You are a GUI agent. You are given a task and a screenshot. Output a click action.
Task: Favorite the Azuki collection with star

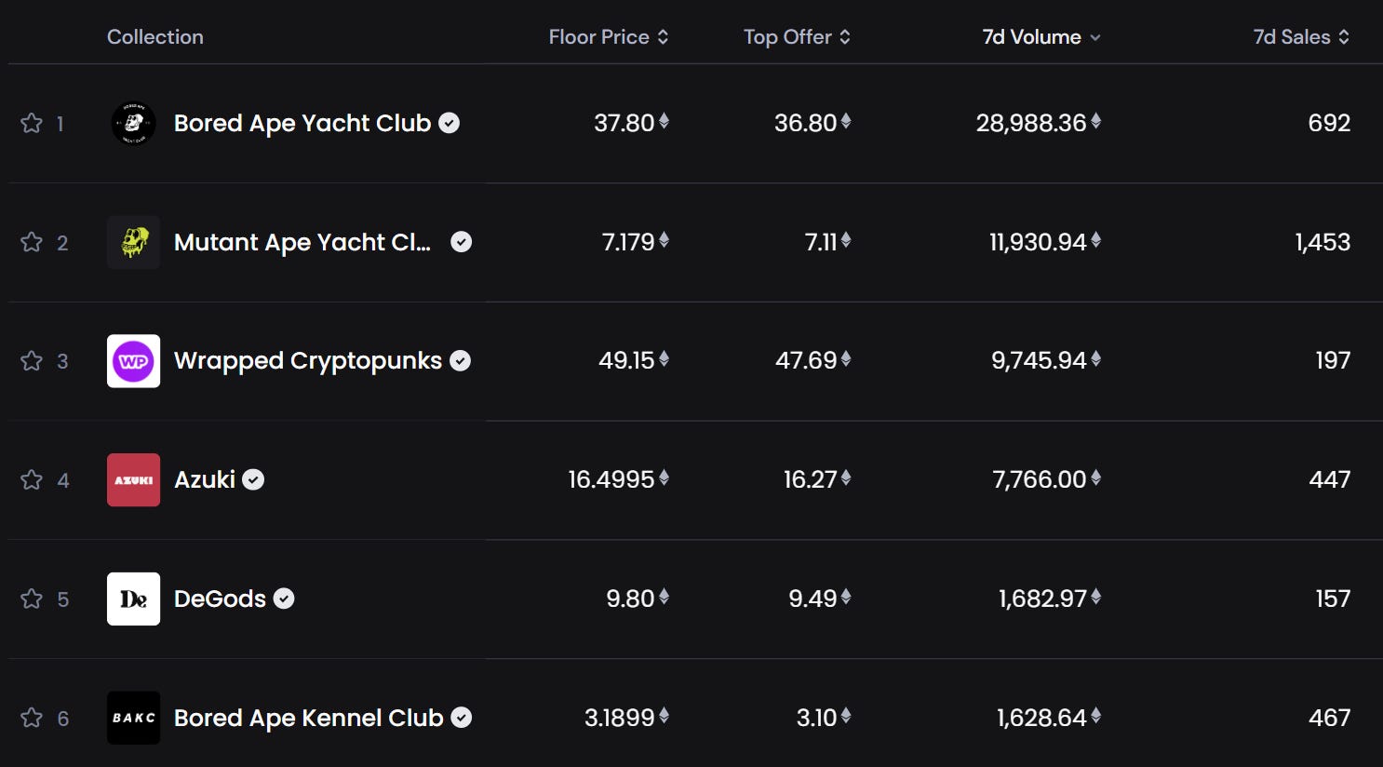point(32,480)
